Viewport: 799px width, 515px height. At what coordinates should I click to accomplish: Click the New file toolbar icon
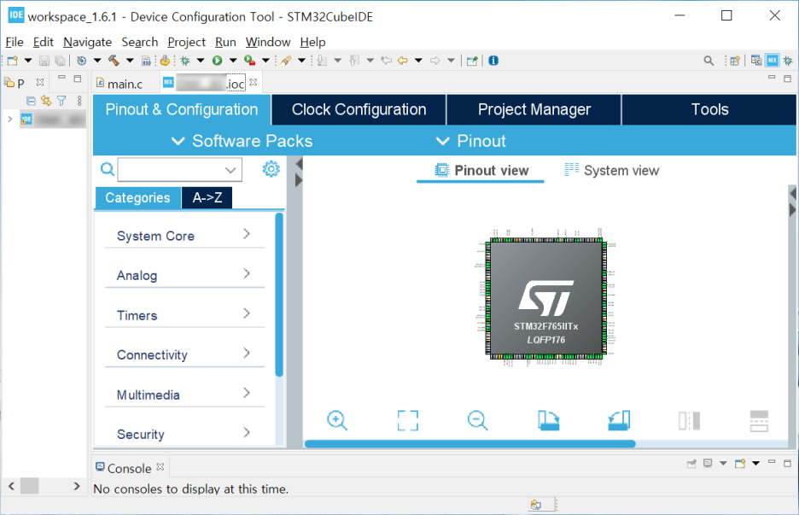point(12,61)
